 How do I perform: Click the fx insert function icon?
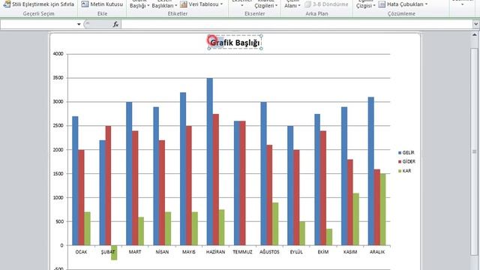pyautogui.click(x=115, y=24)
